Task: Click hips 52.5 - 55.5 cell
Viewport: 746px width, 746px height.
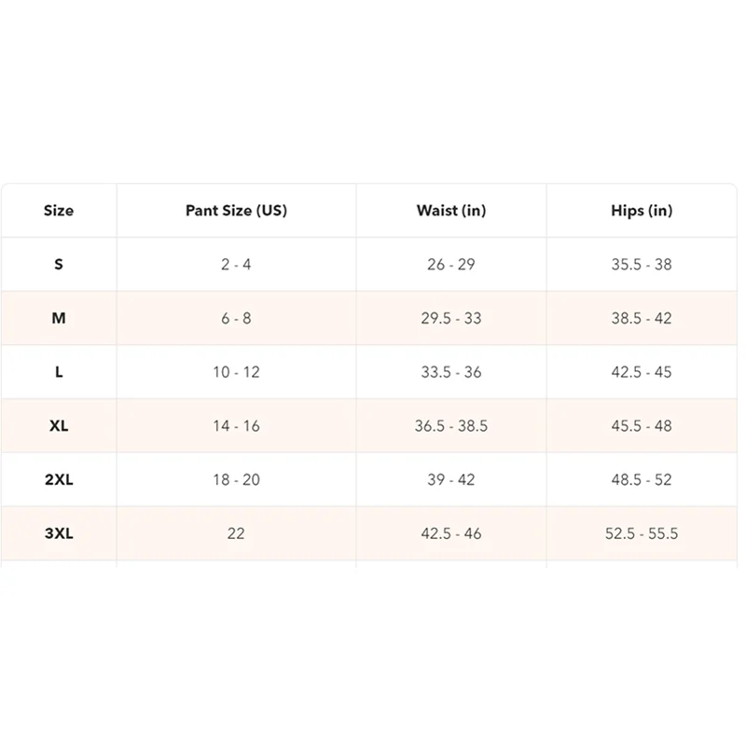Action: coord(642,534)
